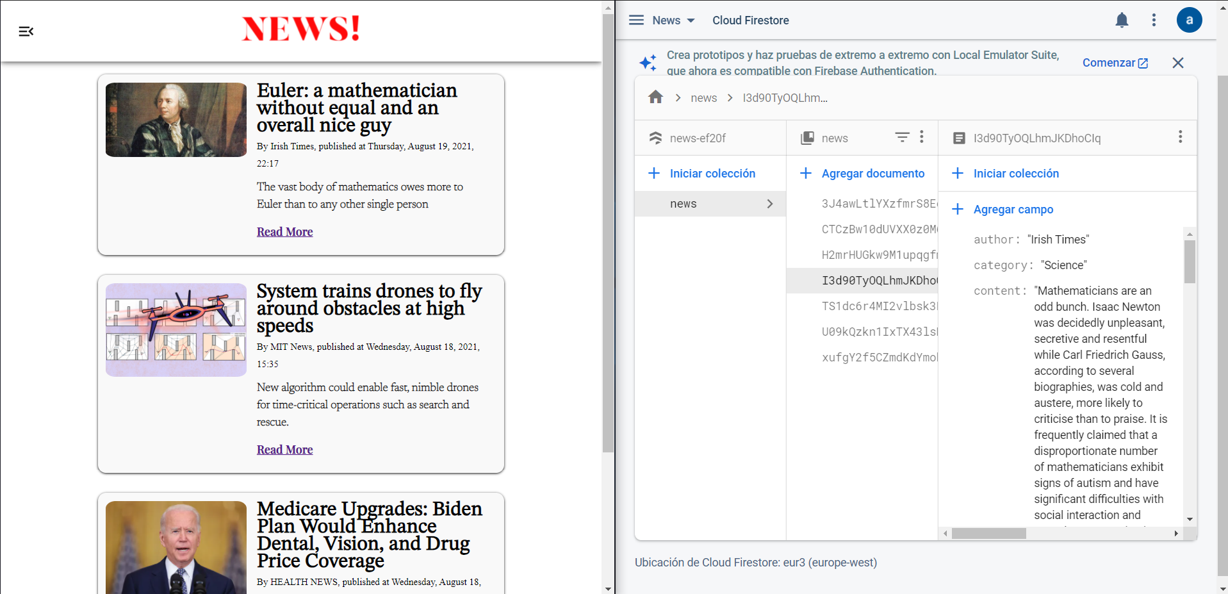Open the drone illustration thumbnail
The image size is (1228, 594).
pos(176,330)
